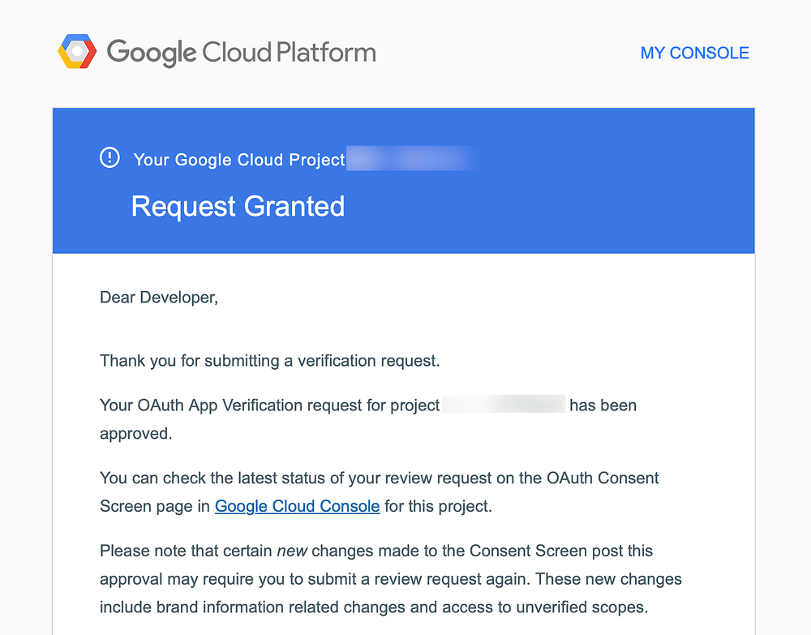Click the Google Cloud Platform wordmark text
The image size is (811, 635).
pos(241,53)
